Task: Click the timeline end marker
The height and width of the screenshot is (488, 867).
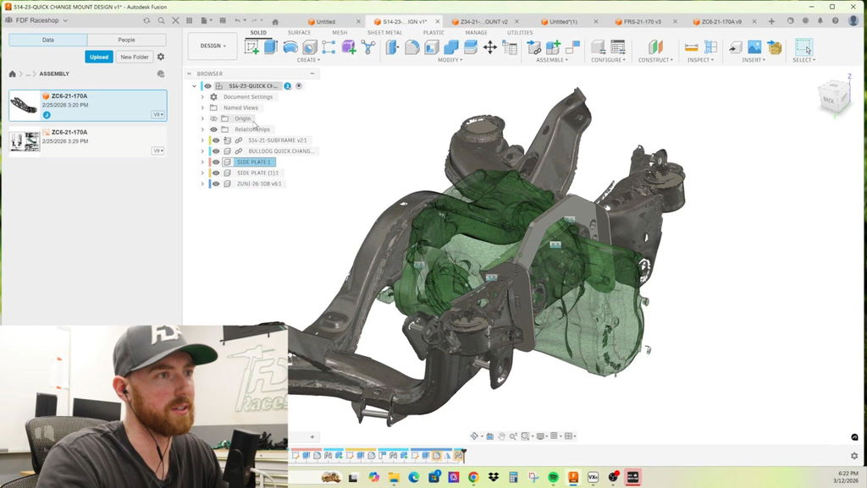Action: click(464, 455)
